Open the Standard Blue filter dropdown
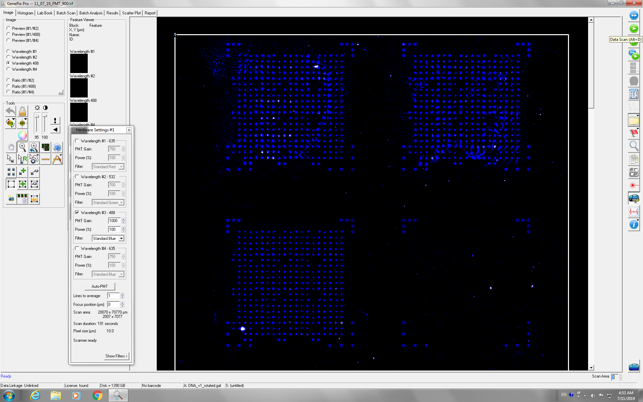643x402 pixels. click(x=121, y=239)
